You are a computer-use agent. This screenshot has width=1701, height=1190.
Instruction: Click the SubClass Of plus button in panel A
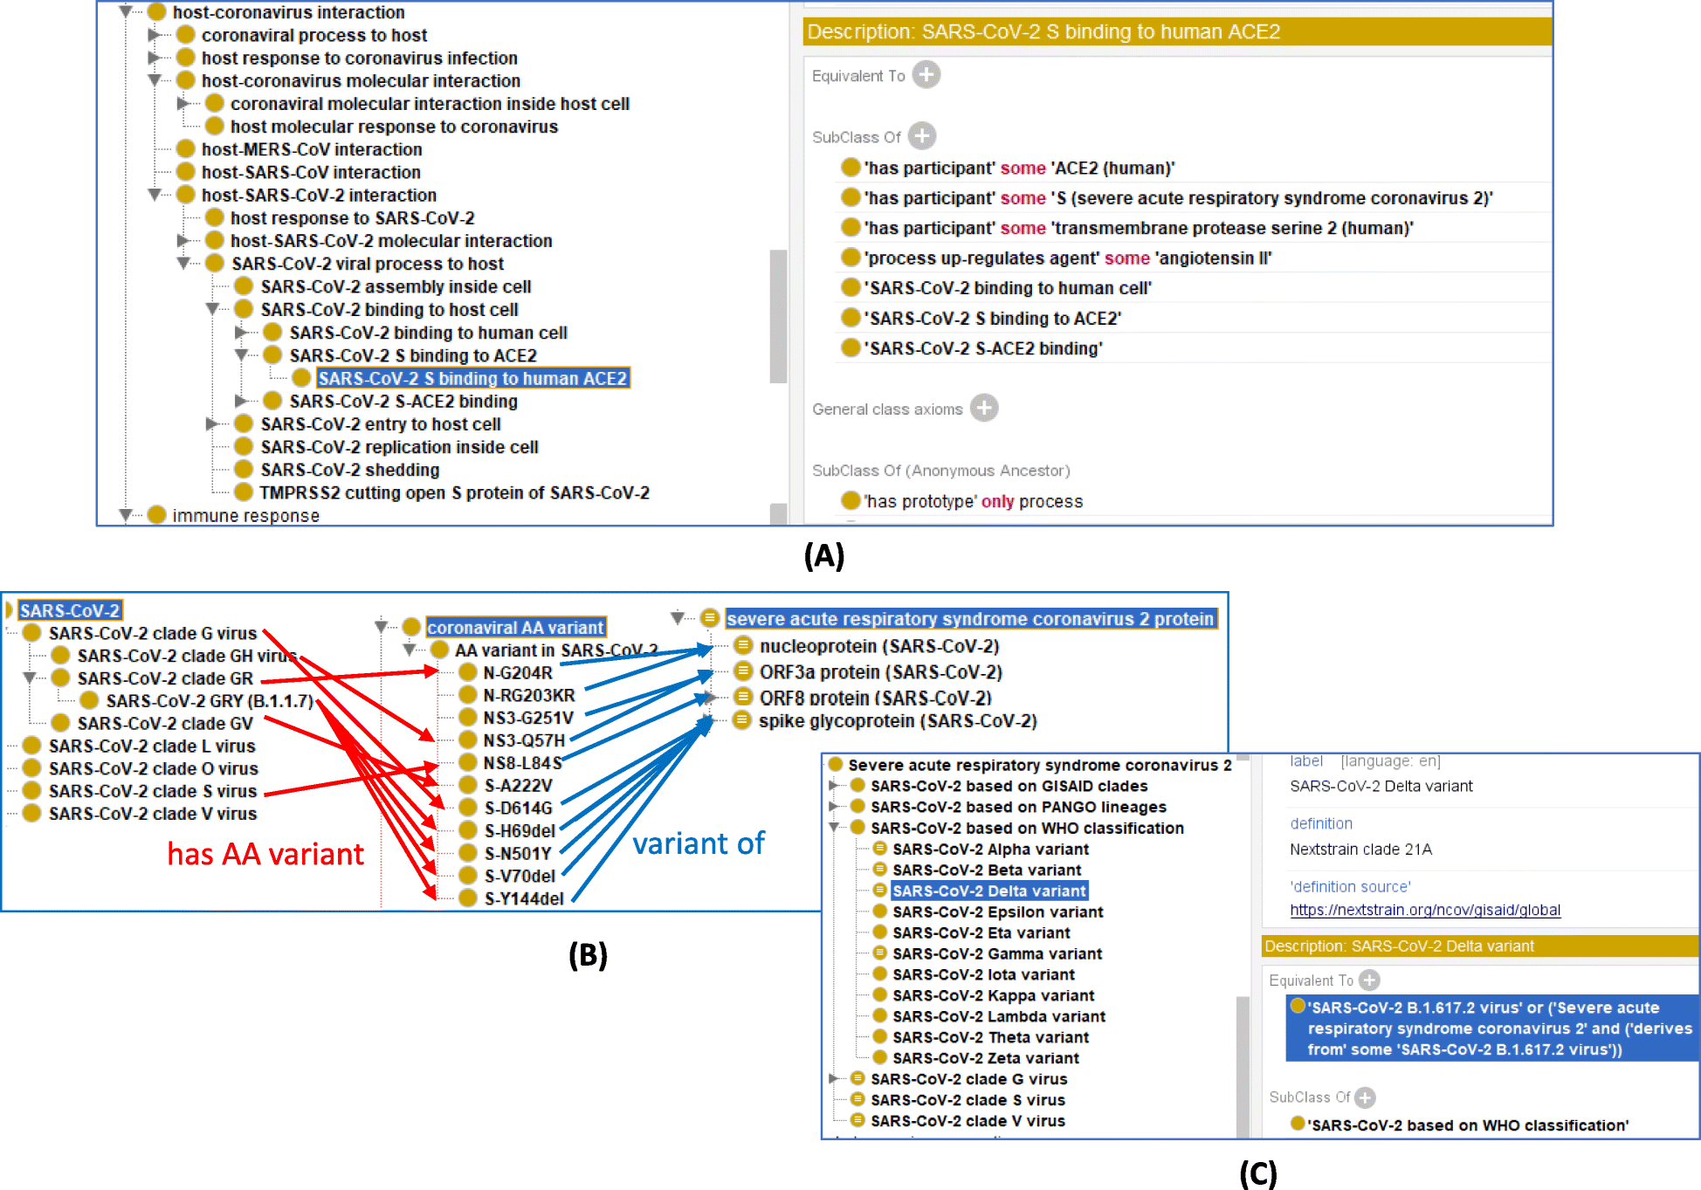pyautogui.click(x=922, y=136)
